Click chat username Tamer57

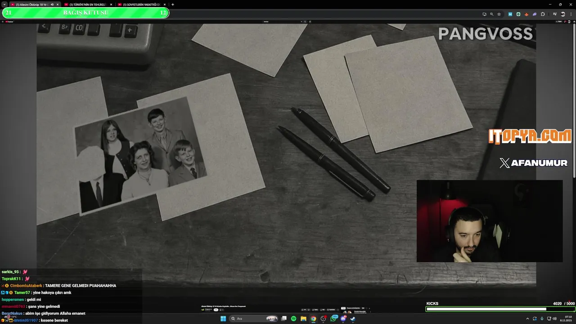coord(22,292)
